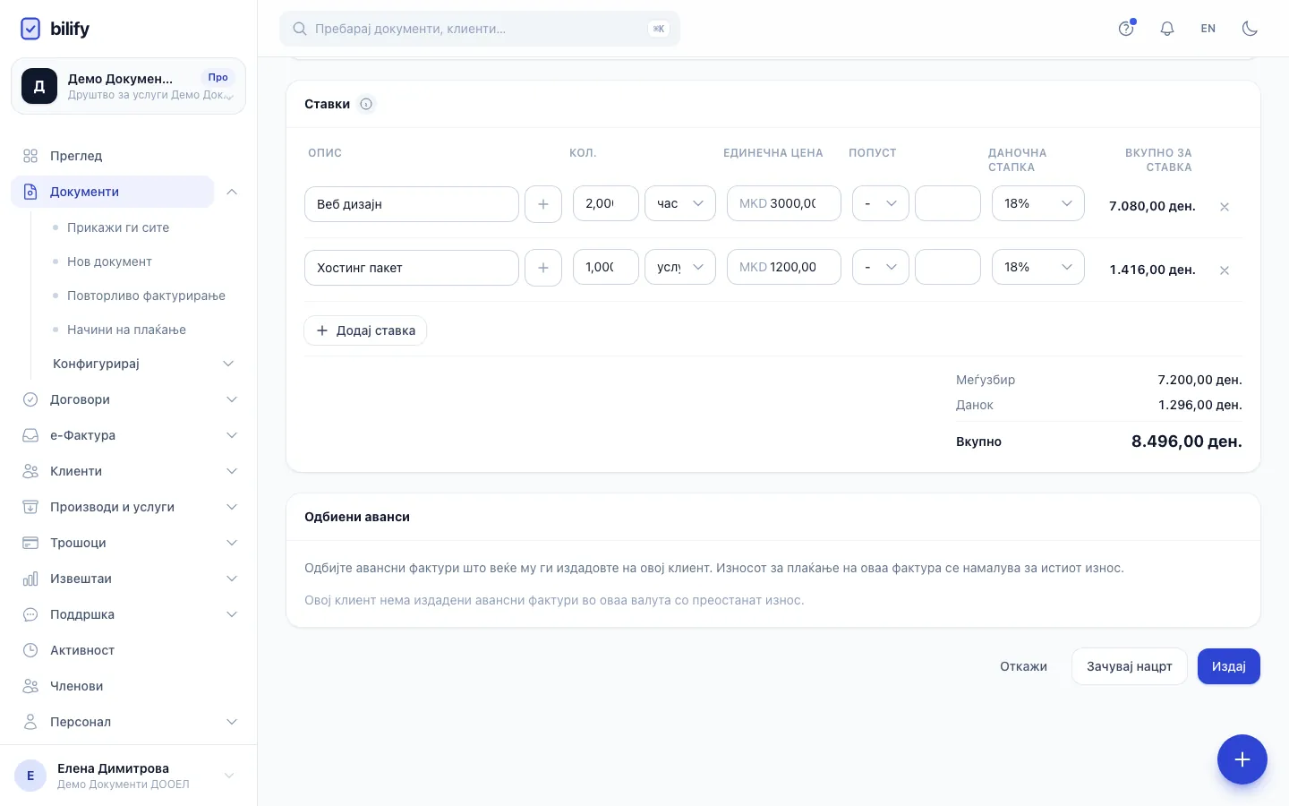
Task: Expand the Конфигурирај submenu
Action: point(228,364)
